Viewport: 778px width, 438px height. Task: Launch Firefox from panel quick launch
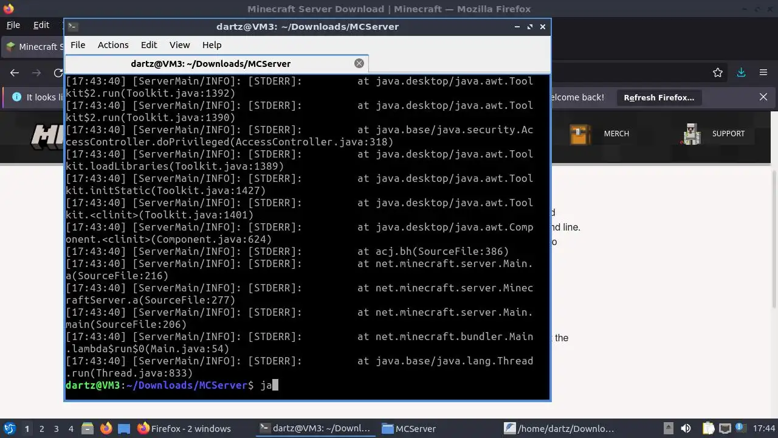pyautogui.click(x=106, y=428)
